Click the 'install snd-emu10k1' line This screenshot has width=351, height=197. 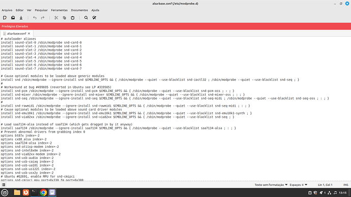point(126,113)
